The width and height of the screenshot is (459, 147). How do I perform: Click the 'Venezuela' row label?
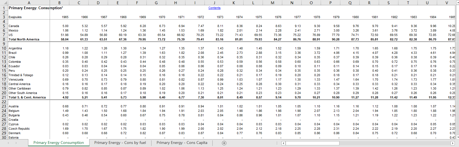click(x=16, y=79)
